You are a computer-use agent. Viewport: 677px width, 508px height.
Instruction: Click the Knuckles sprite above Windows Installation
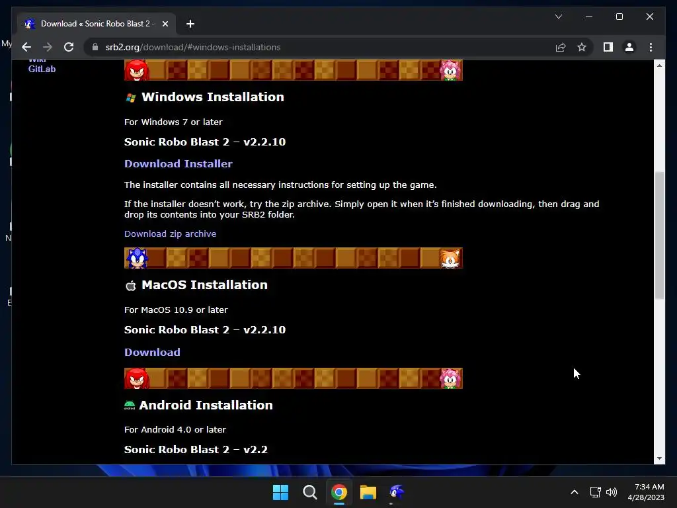pos(137,70)
